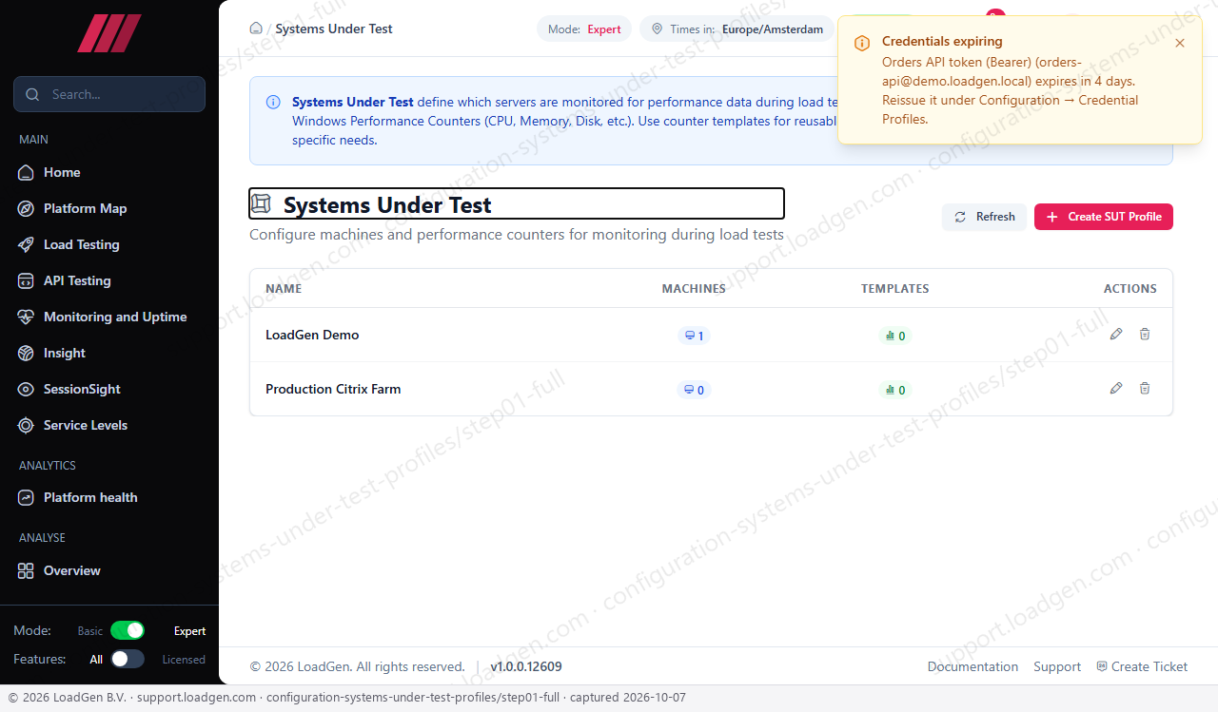Delete the Production Citrix Farm profile
Viewport: 1218px width, 712px height.
pyautogui.click(x=1145, y=389)
